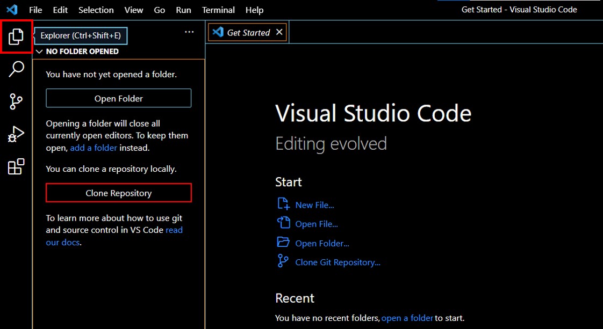This screenshot has height=329, width=603.
Task: Select the Get Started tab
Action: 248,33
